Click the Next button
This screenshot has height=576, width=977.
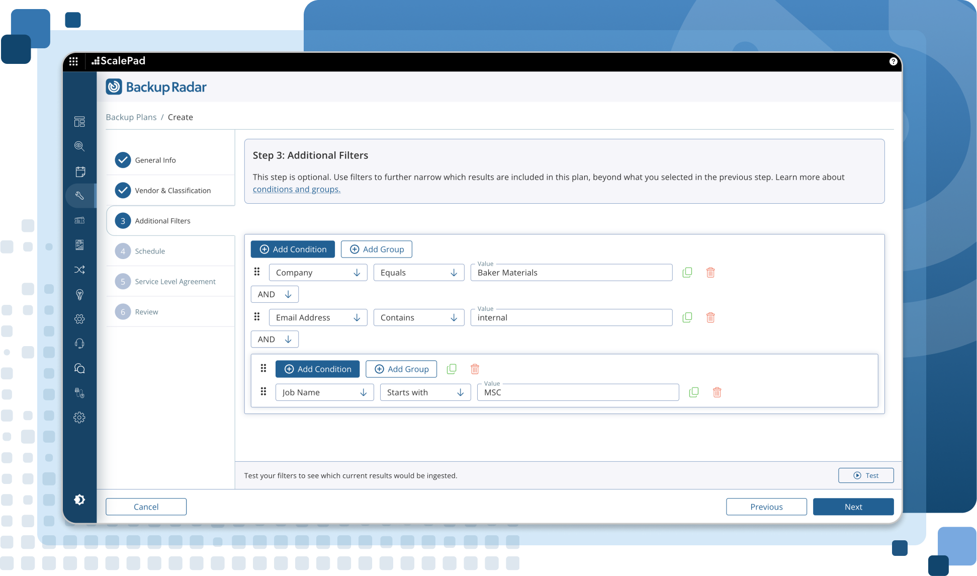(x=853, y=507)
